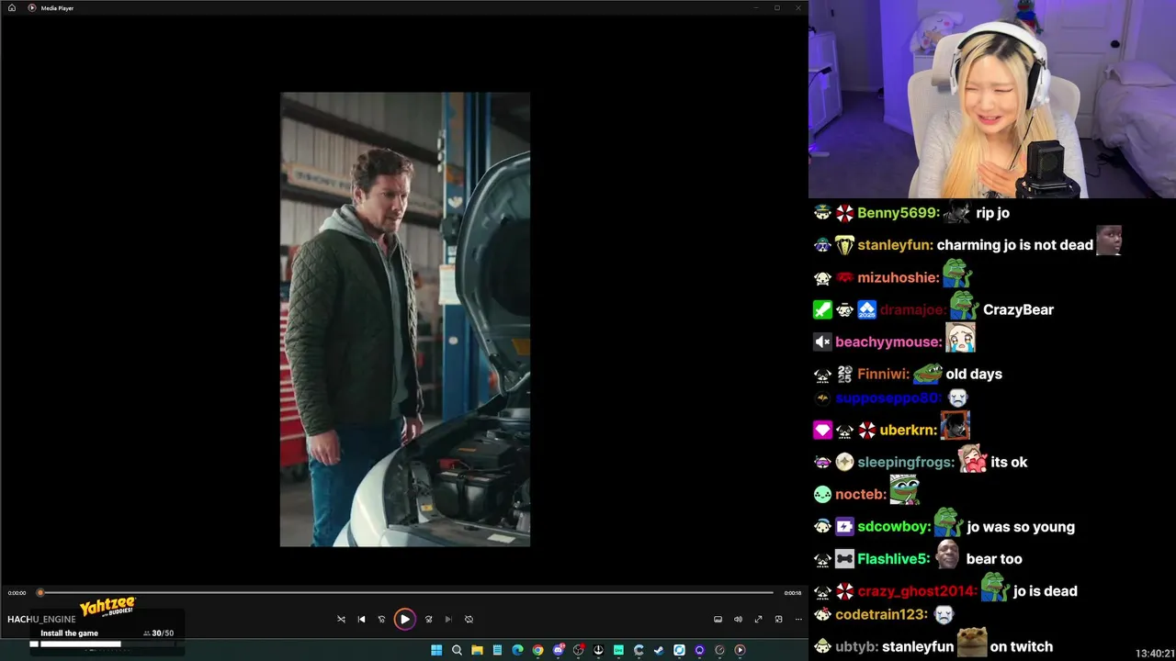
Task: Click the video seek bar timeline
Action: tap(406, 593)
